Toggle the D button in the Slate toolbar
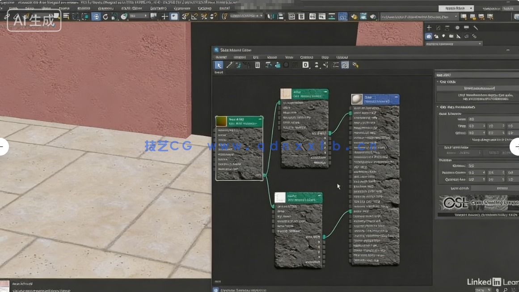The image size is (519, 292). pos(305,65)
